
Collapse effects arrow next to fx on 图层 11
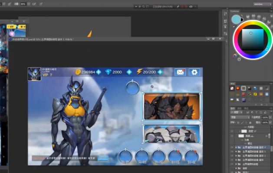point(270,135)
